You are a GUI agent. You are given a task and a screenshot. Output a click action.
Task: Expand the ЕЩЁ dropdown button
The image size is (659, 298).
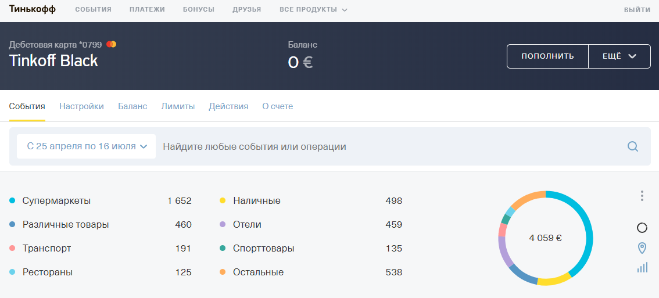[619, 56]
